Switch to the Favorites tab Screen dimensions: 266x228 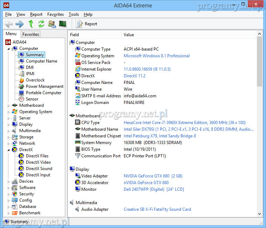pyautogui.click(x=30, y=34)
